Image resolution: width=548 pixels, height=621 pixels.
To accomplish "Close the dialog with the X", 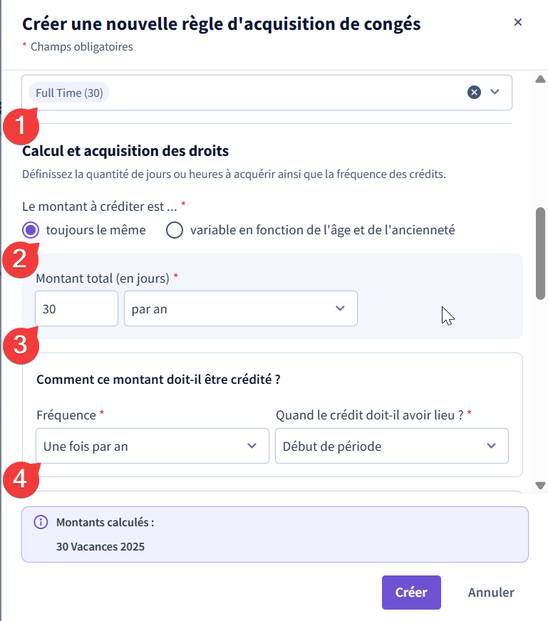I will (517, 22).
